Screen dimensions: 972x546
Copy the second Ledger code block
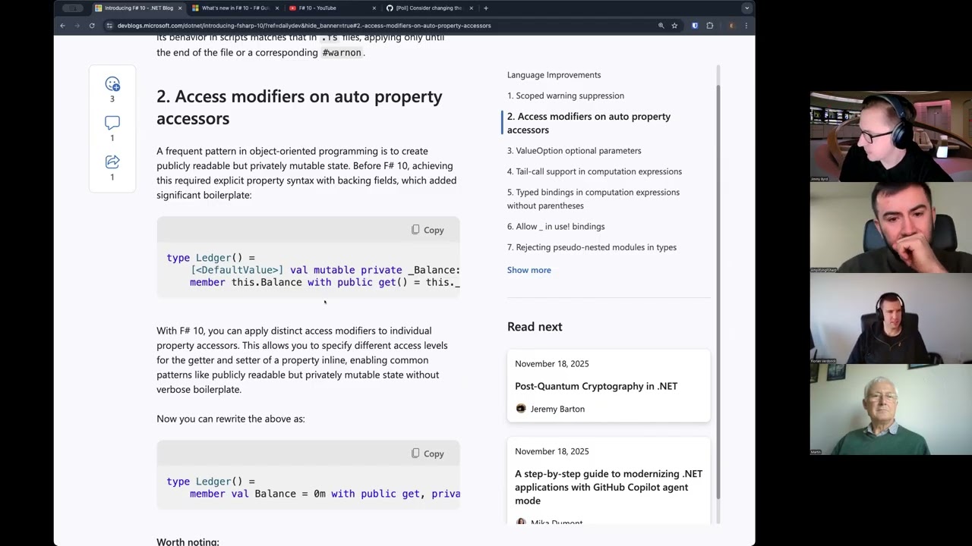[428, 453]
